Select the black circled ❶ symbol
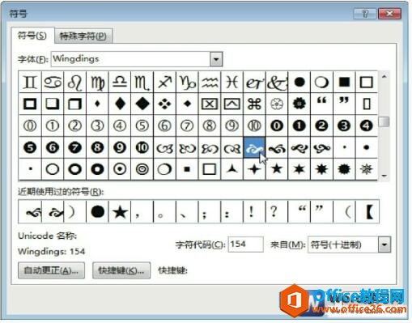 (299, 125)
